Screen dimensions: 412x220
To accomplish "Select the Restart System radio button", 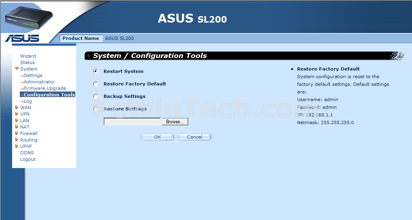I will (x=96, y=71).
